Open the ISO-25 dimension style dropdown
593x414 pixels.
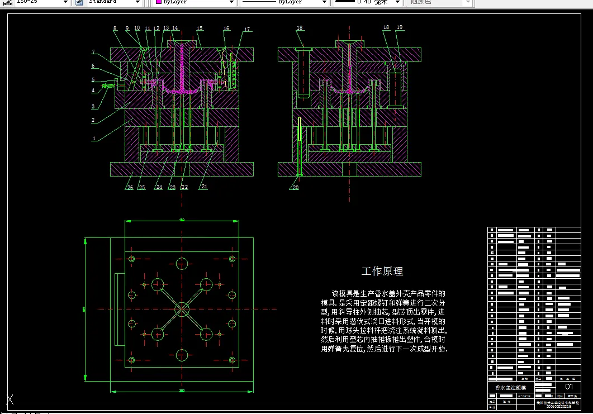tap(65, 2)
